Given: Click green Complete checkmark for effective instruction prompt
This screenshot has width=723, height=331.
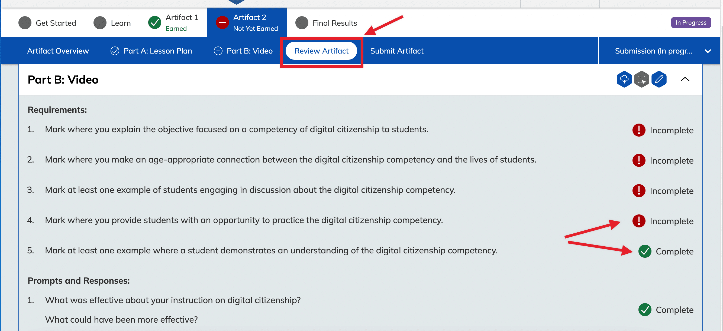Looking at the screenshot, I should [x=645, y=310].
